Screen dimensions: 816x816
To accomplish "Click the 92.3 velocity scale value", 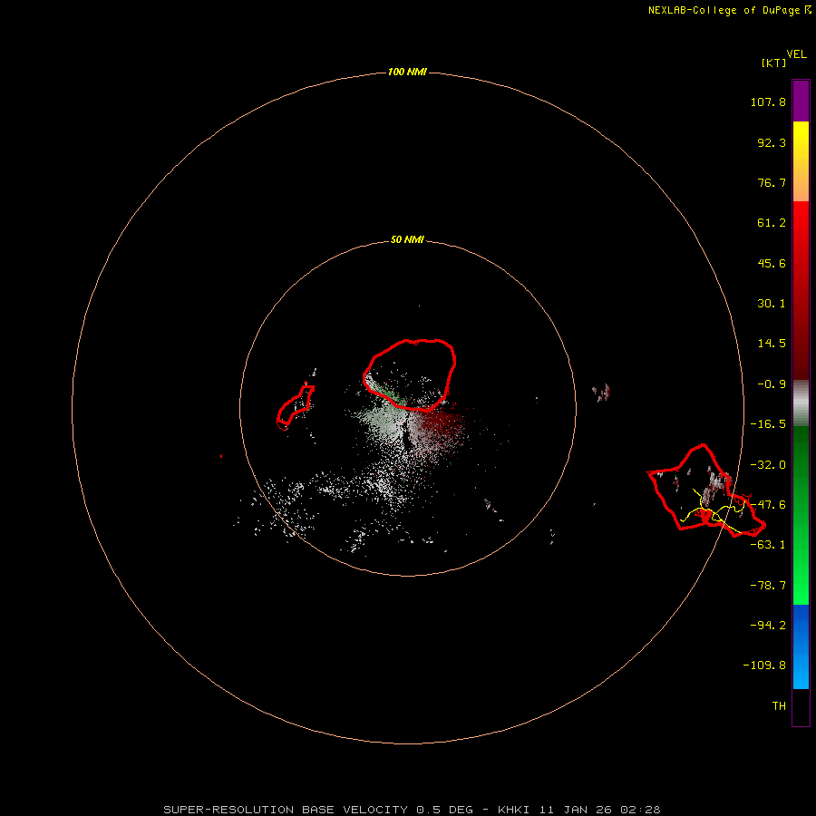I will click(772, 142).
